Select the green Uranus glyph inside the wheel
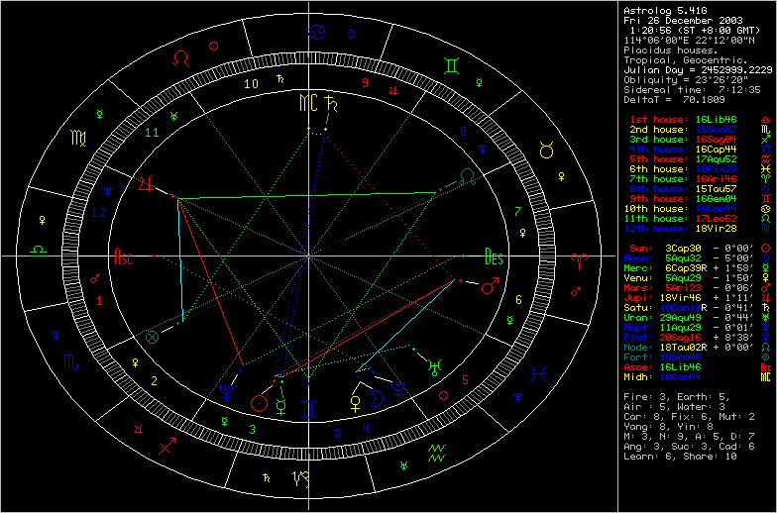The height and width of the screenshot is (513, 777). tap(434, 366)
